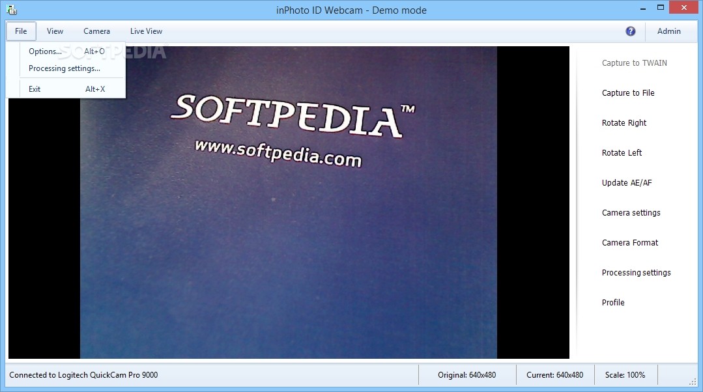Open Camera Format
This screenshot has height=392, width=703.
click(x=629, y=242)
